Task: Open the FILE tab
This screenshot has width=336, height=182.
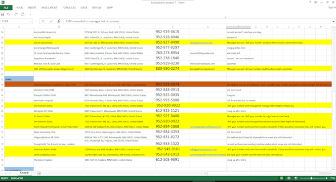Action: [6, 8]
